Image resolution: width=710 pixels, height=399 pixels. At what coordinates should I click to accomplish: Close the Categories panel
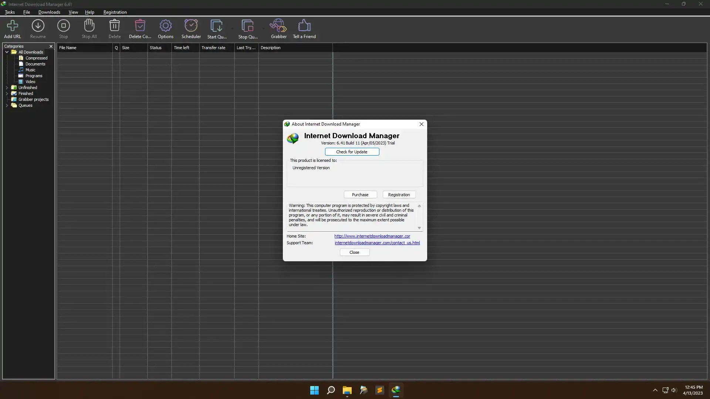51,46
